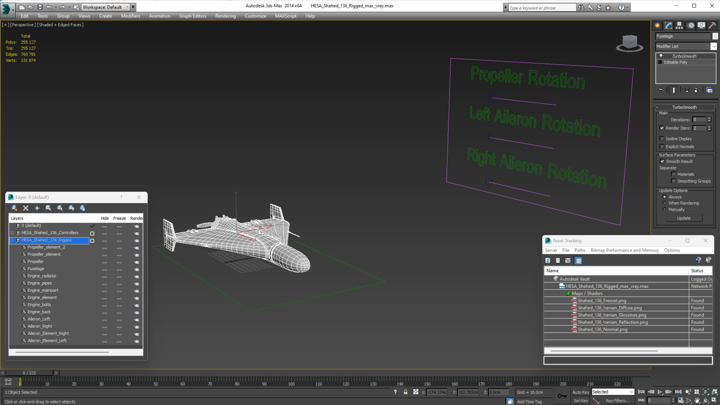
Task: Click the Selection Lock toggle padlock icon
Action: (406, 392)
